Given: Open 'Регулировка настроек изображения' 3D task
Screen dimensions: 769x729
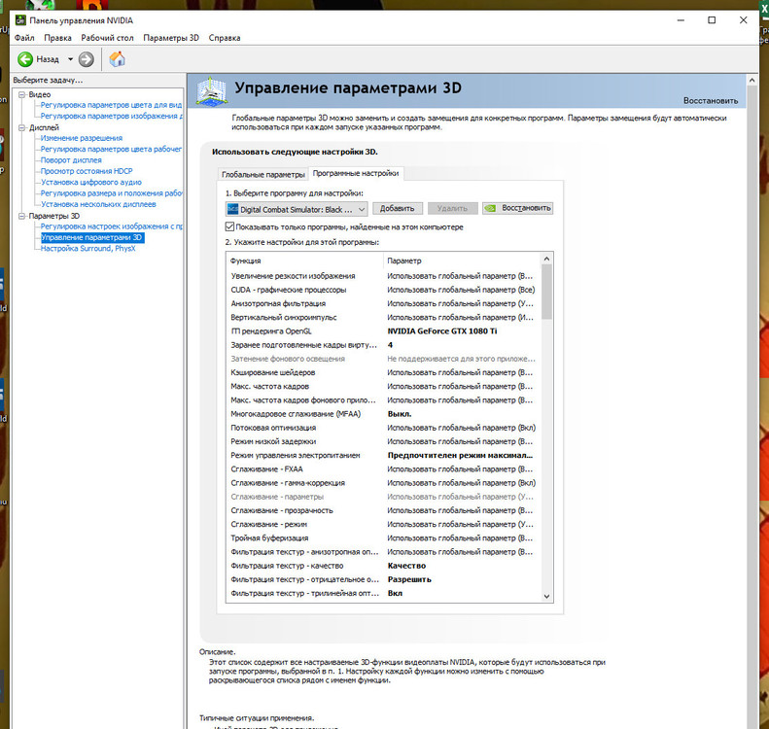Looking at the screenshot, I should coord(112,226).
